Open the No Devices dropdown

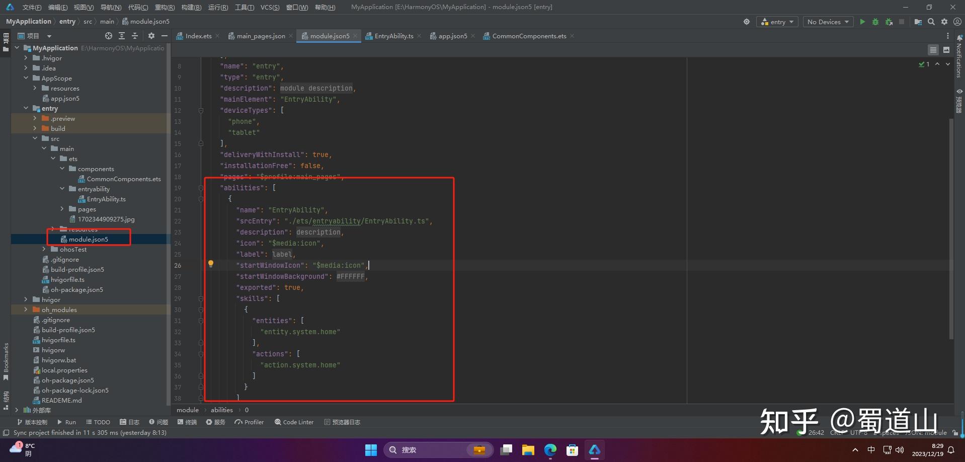pos(828,22)
